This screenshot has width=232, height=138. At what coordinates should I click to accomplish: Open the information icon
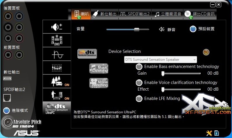pos(217,133)
